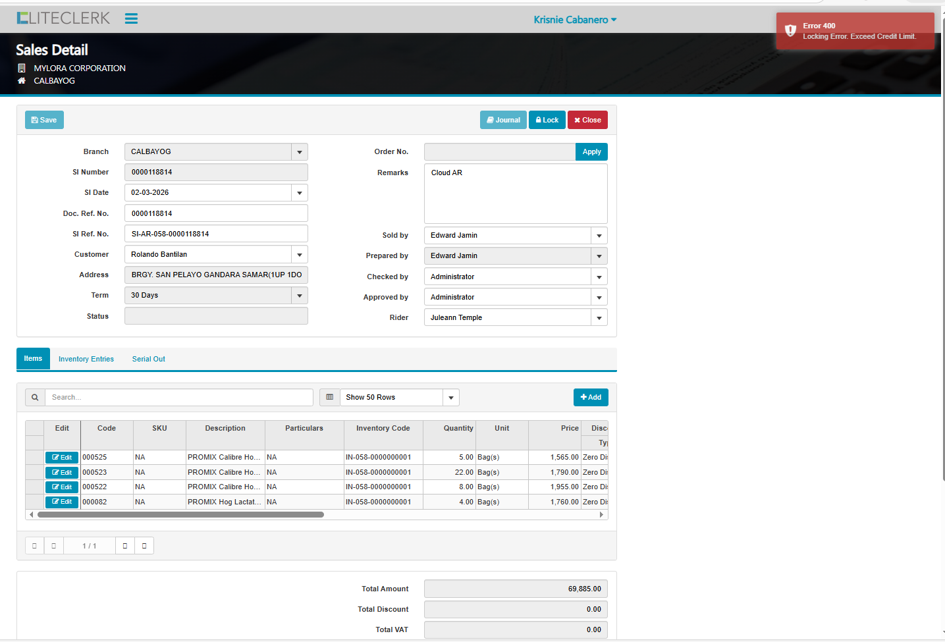945x642 pixels.
Task: Click the LiteClerk logo
Action: click(x=64, y=18)
